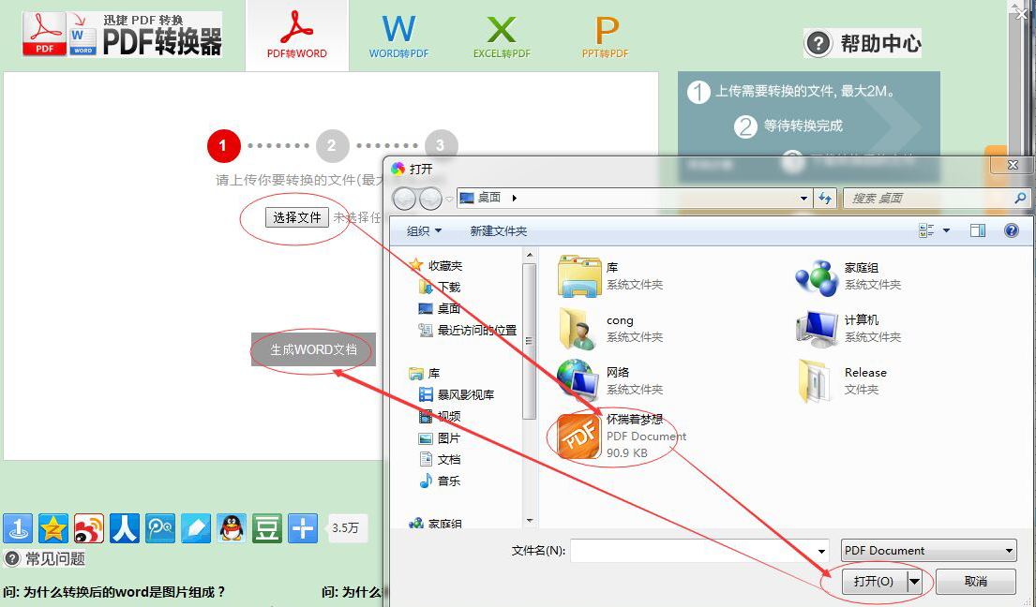Viewport: 1036px width, 607px height.
Task: Open the view options dropdown arrow
Action: tap(946, 230)
